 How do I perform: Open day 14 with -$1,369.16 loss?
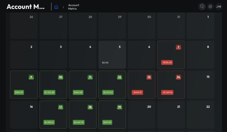[171, 84]
